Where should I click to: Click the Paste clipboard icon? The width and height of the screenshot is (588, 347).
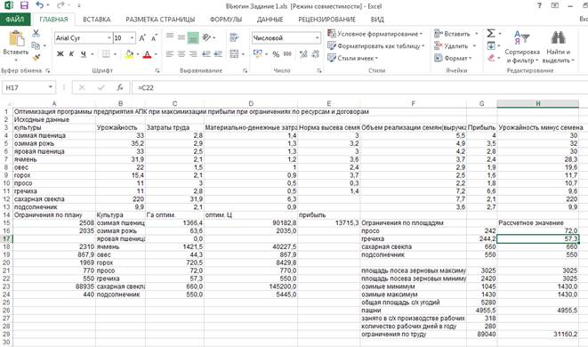pyautogui.click(x=16, y=38)
